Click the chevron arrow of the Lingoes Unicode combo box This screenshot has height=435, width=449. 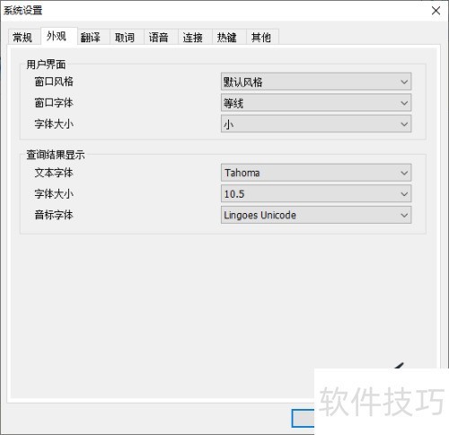[404, 215]
